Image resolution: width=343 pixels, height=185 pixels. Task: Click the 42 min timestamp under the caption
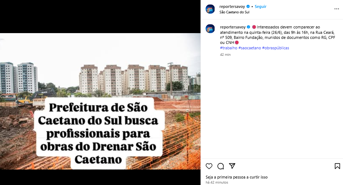click(x=225, y=55)
